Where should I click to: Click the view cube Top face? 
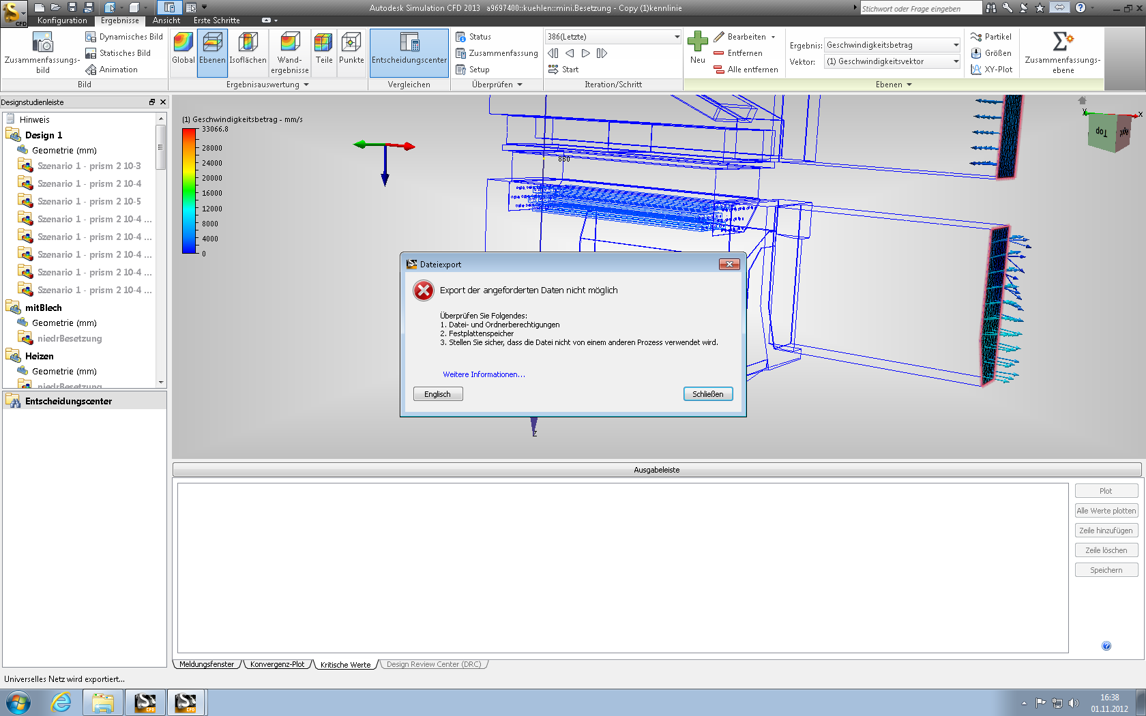[1101, 132]
